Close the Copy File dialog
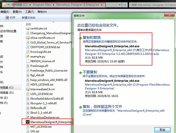 pyautogui.click(x=170, y=15)
